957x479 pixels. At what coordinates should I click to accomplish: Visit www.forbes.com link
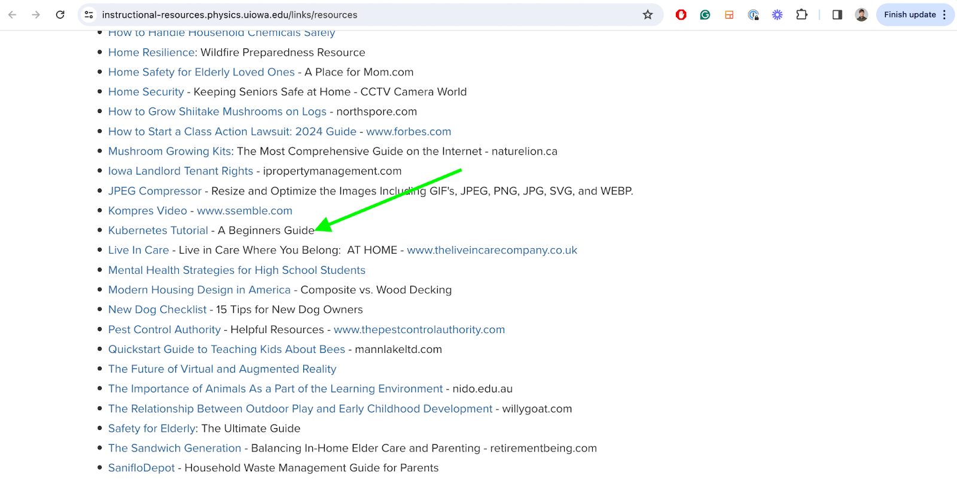pyautogui.click(x=409, y=132)
